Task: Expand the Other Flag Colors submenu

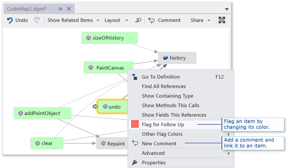Action: (229, 134)
